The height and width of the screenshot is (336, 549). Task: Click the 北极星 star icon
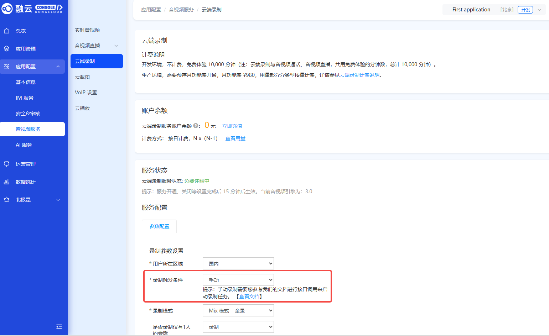pyautogui.click(x=6, y=200)
